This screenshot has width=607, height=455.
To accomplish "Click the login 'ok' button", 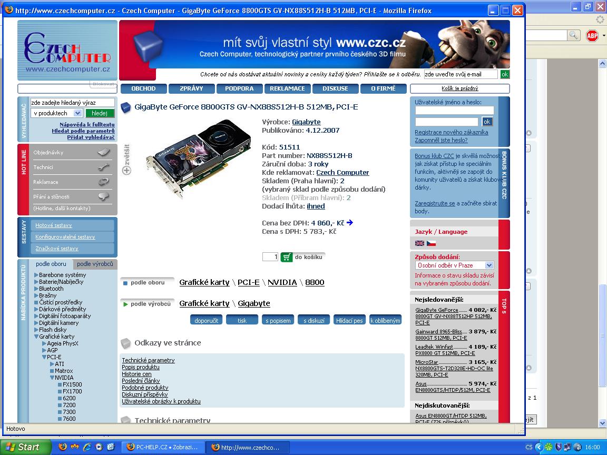I will coord(487,122).
